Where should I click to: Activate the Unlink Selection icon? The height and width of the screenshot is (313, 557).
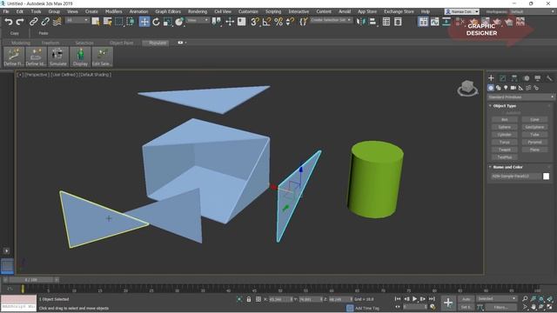point(45,22)
